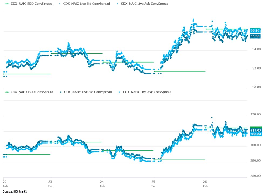Click the 308.84 value tag on lower chart

point(255,134)
